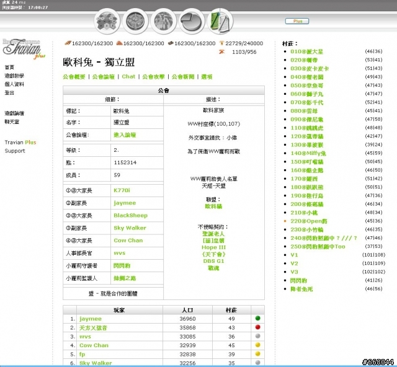Click the logout link in sidebar

click(x=9, y=92)
